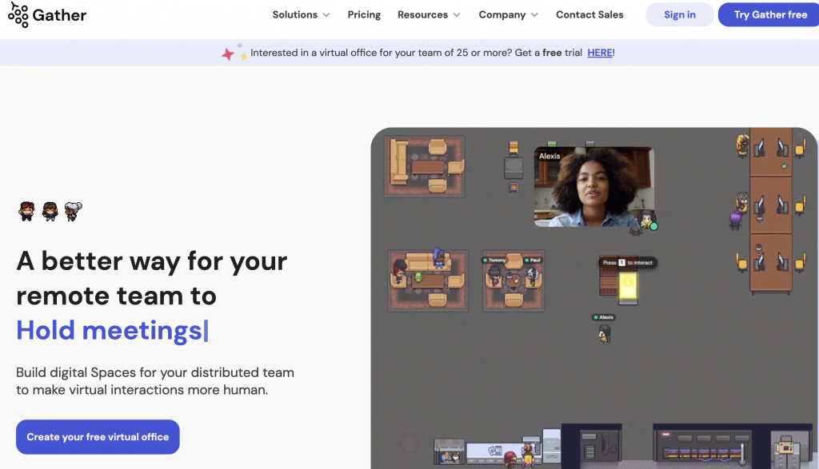Click the Sign in button
The image size is (819, 469).
679,14
